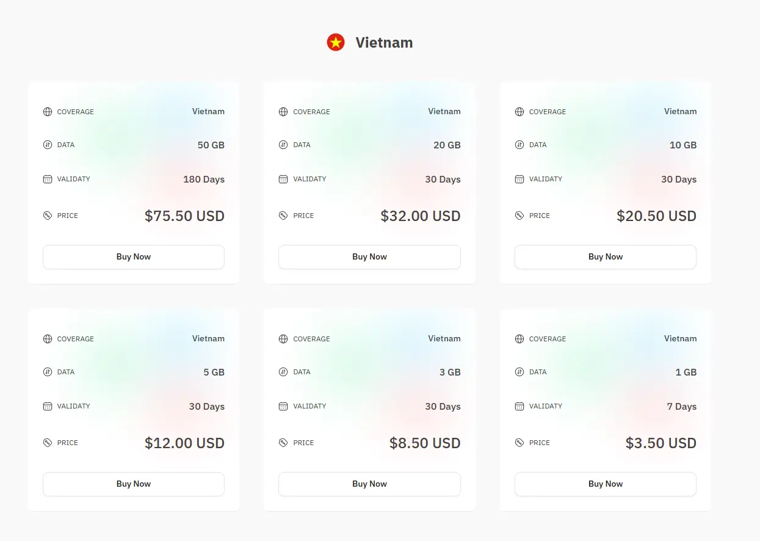Click the $75.50 USD price text
Viewport: 760px width, 541px height.
tap(184, 216)
